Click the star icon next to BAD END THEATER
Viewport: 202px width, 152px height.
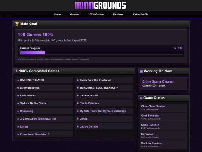18,80
